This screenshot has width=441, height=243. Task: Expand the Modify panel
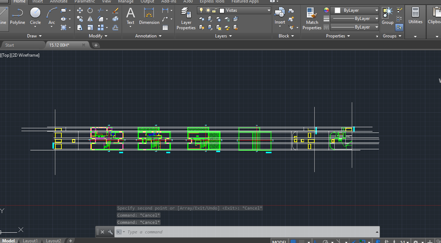(x=98, y=36)
